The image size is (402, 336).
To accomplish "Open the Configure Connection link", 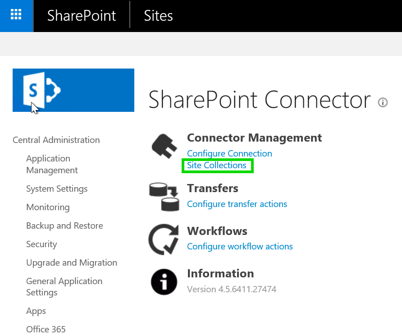I will tap(229, 153).
